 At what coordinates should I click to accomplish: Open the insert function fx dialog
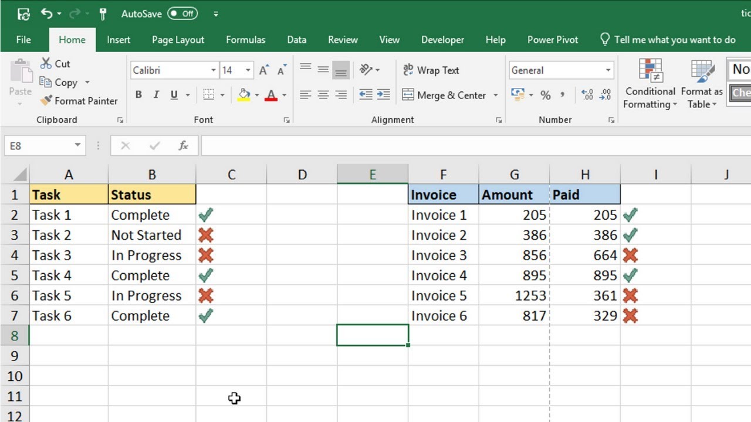click(x=184, y=145)
